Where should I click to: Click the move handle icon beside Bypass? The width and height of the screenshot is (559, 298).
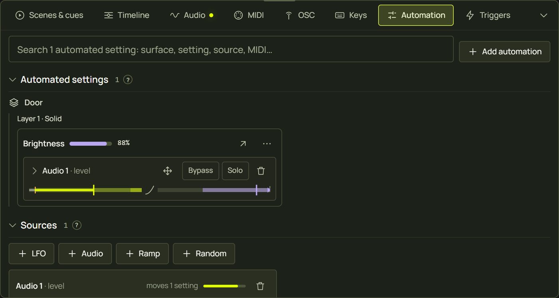(x=168, y=171)
